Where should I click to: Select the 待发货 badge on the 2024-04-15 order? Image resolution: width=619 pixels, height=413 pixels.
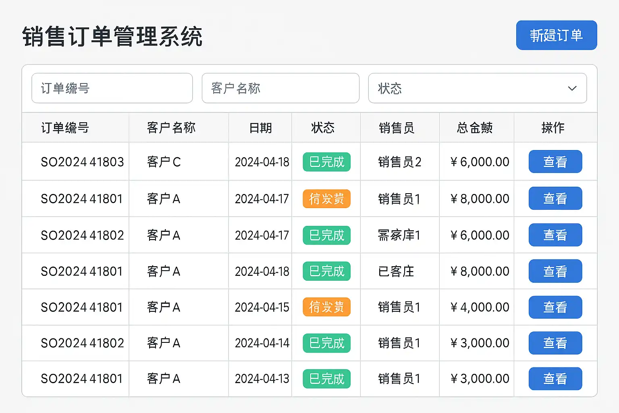pos(326,307)
